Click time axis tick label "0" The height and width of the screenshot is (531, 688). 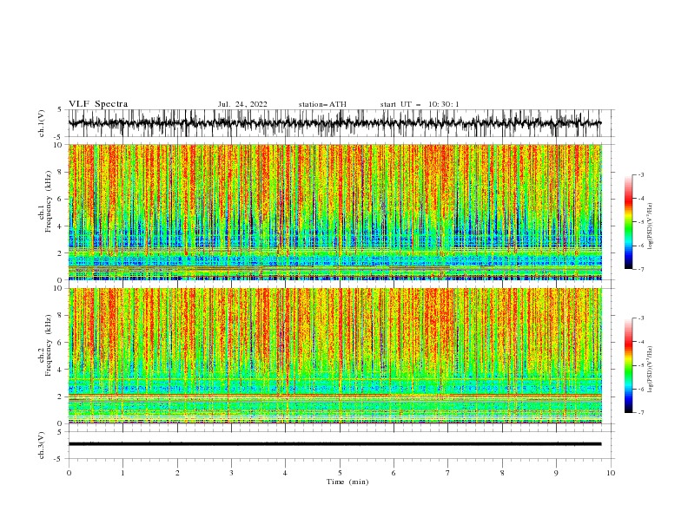click(69, 473)
